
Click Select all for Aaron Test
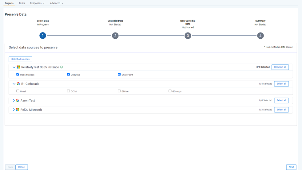pos(281,100)
